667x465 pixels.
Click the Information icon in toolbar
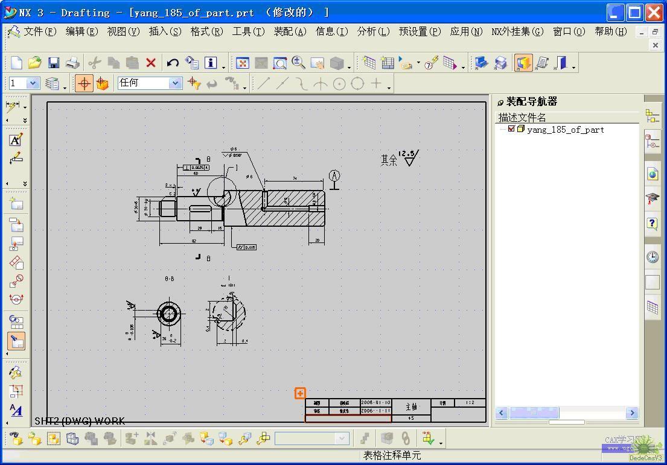(211, 63)
